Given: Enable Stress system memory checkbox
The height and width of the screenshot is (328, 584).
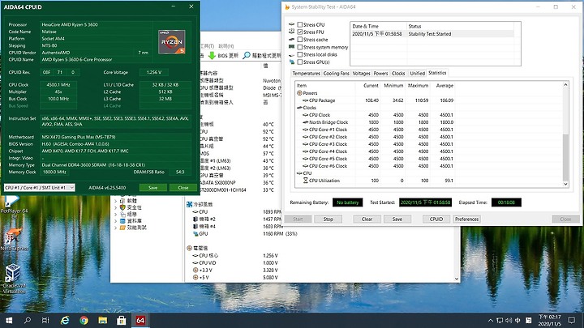Looking at the screenshot, I should (x=300, y=47).
